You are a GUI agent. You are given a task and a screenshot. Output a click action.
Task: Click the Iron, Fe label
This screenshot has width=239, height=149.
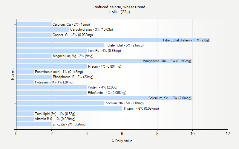tap(104, 51)
